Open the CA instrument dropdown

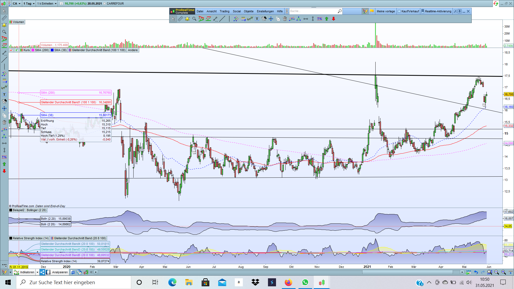[17, 3]
